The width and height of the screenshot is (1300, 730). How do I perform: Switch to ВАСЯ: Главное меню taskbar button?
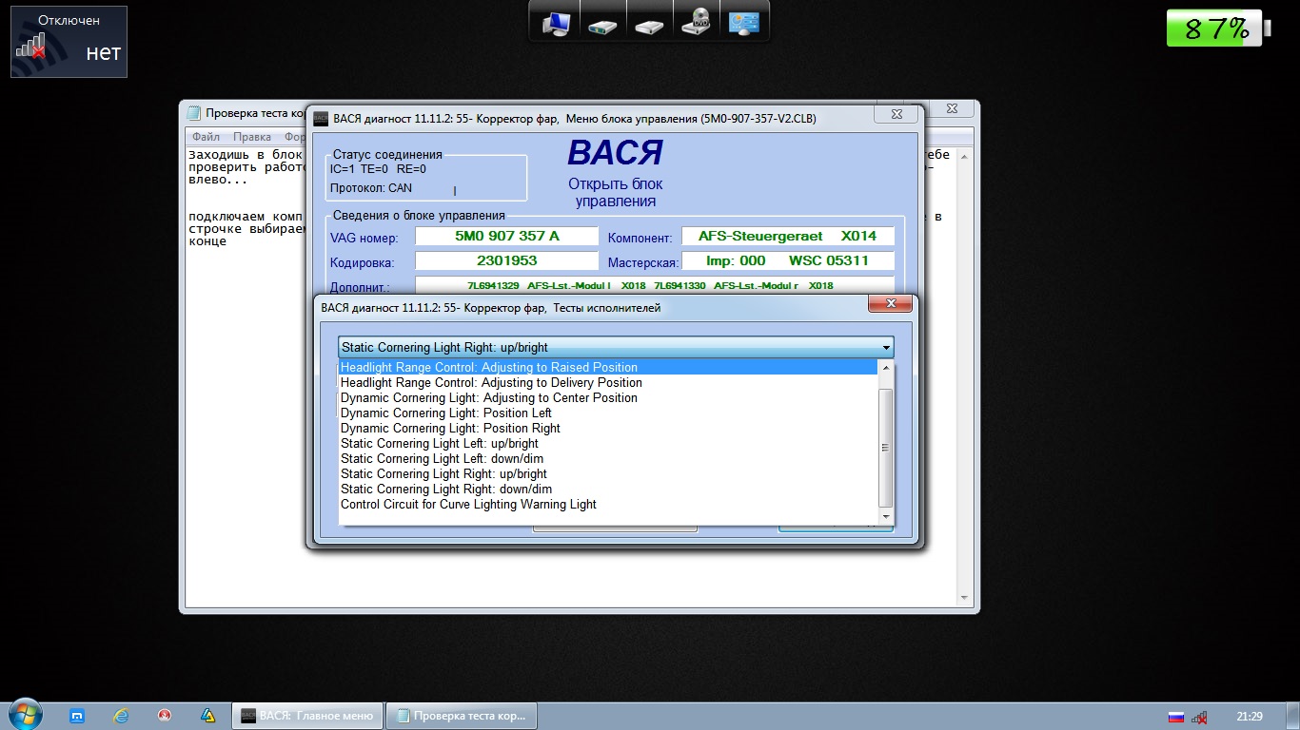[308, 716]
